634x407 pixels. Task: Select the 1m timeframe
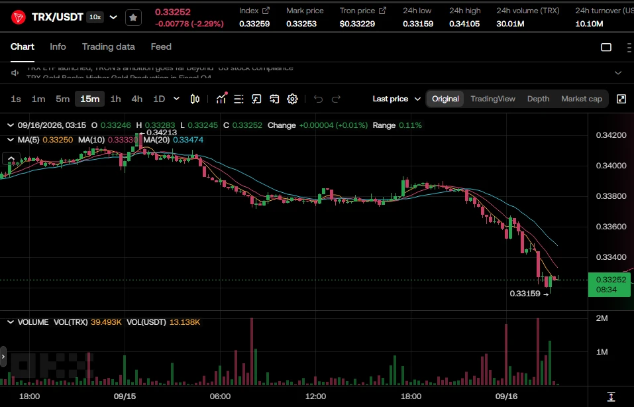coord(38,99)
